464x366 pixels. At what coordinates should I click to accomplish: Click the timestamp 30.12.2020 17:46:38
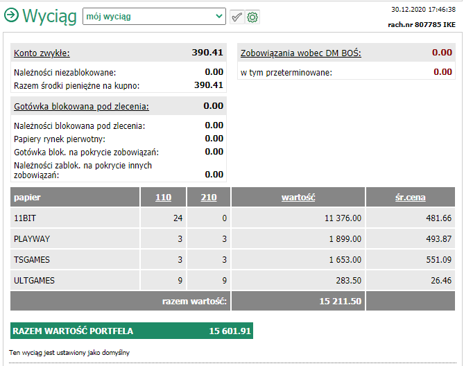pos(424,10)
